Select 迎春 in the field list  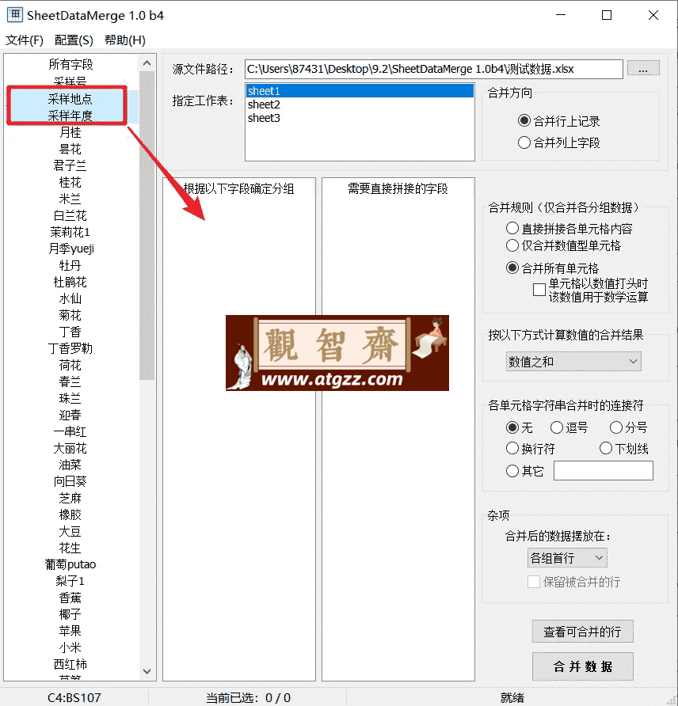click(70, 415)
